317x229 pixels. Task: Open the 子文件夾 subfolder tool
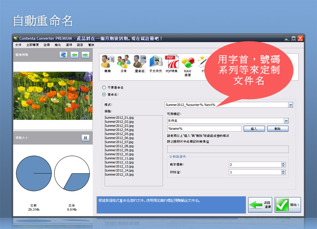(x=156, y=64)
